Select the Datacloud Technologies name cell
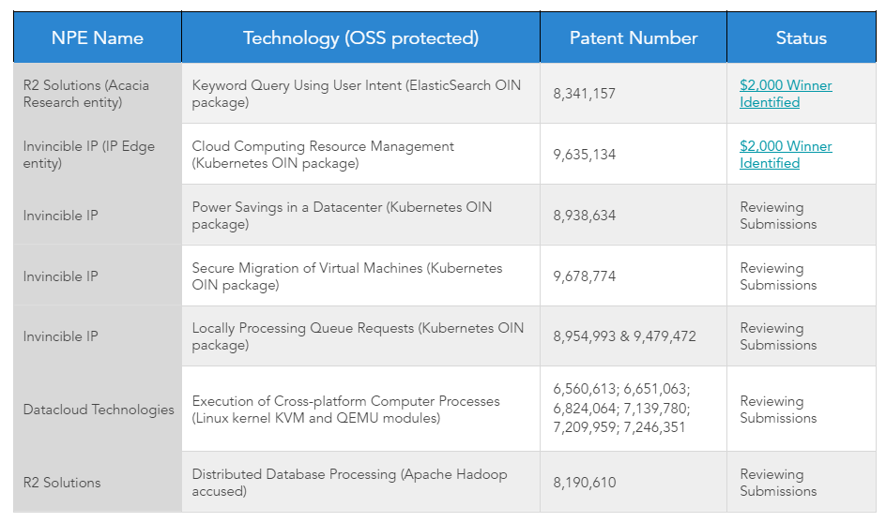Screen dimensions: 886x522 (x=99, y=410)
